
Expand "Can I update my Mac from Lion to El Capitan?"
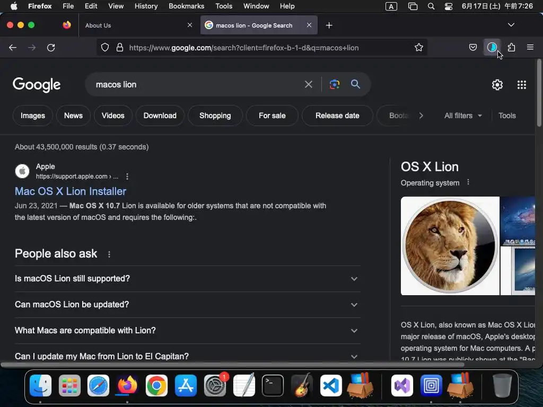click(187, 356)
